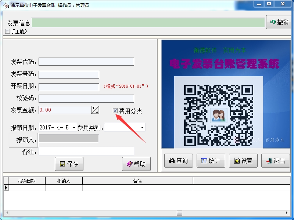Expand the 费用类别 combo box
The width and height of the screenshot is (294, 220).
(x=143, y=128)
